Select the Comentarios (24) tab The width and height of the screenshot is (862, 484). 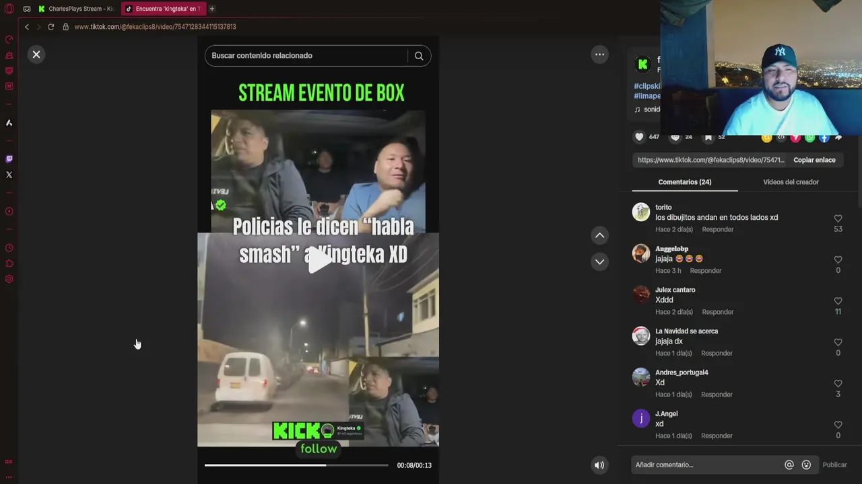(685, 182)
